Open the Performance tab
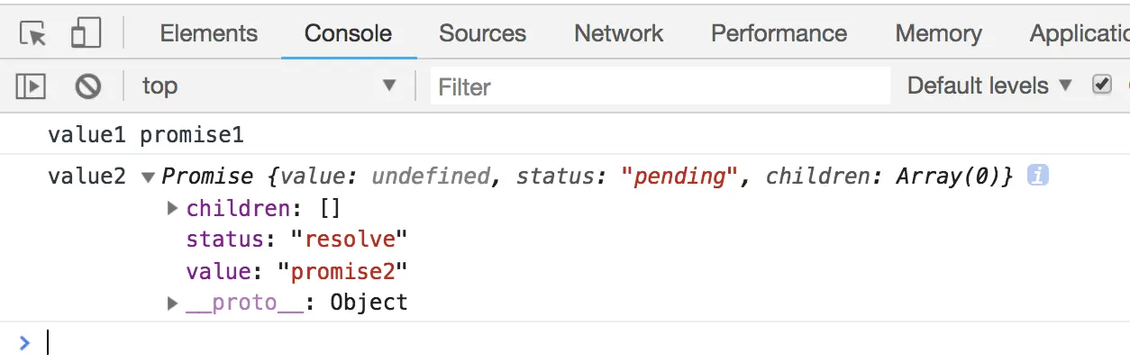The height and width of the screenshot is (362, 1130). 779,33
